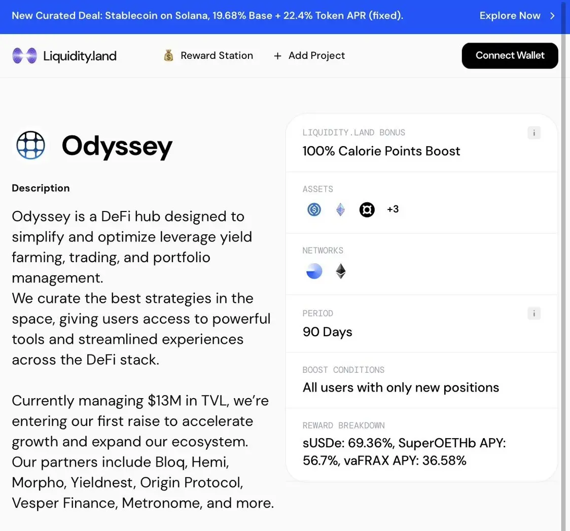Click the black circular asset icon
The image size is (570, 531).
click(367, 209)
